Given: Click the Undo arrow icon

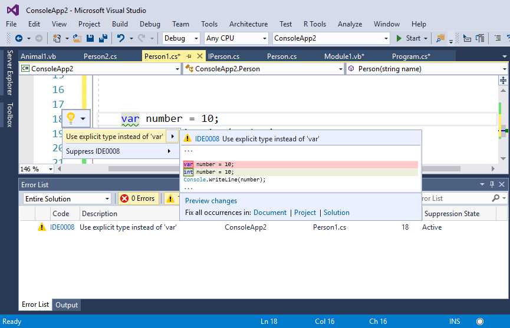Looking at the screenshot, I should click(121, 38).
